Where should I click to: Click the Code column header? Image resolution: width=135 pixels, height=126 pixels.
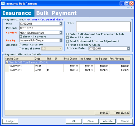click(40, 59)
